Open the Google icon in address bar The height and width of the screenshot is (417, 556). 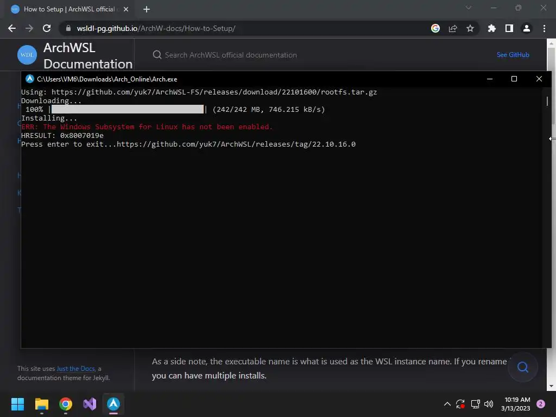click(435, 28)
